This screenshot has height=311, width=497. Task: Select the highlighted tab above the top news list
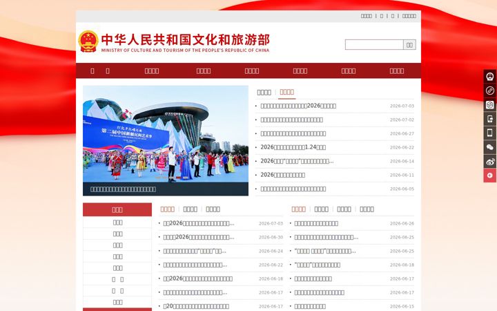[x=287, y=92]
